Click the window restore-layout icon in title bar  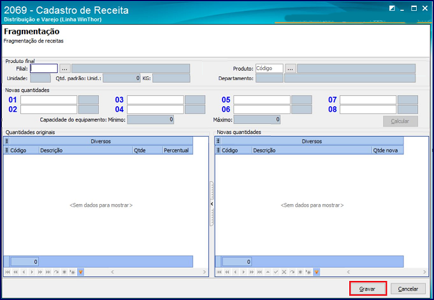tap(392, 8)
